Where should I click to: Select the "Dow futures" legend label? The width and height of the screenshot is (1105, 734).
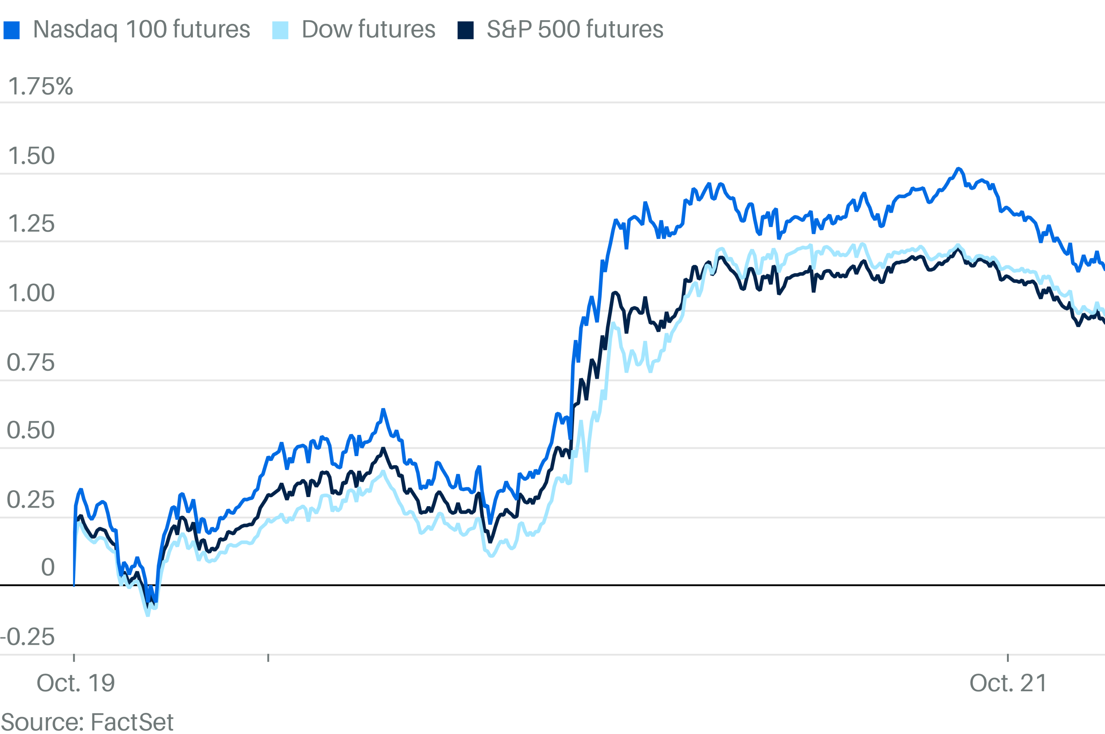pos(369,29)
